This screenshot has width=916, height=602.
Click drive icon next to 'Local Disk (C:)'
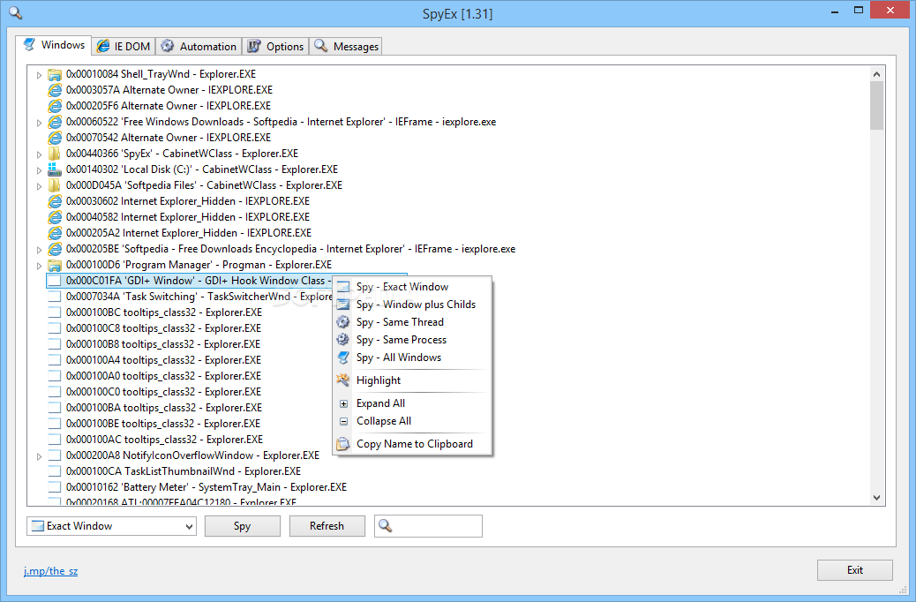(x=55, y=169)
